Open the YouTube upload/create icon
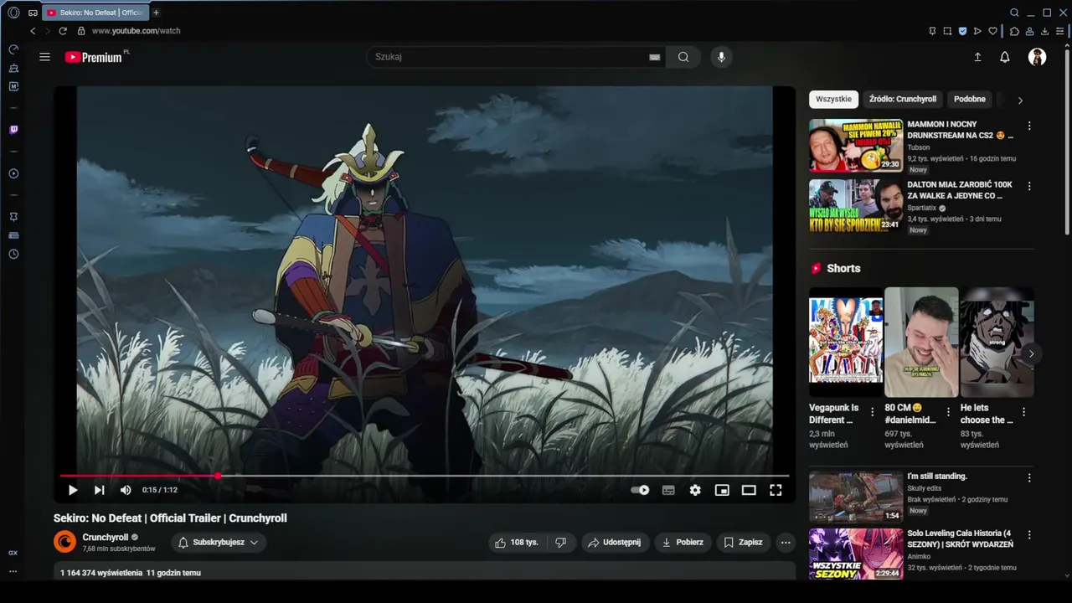Screen dimensions: 1072x603 pyautogui.click(x=977, y=57)
